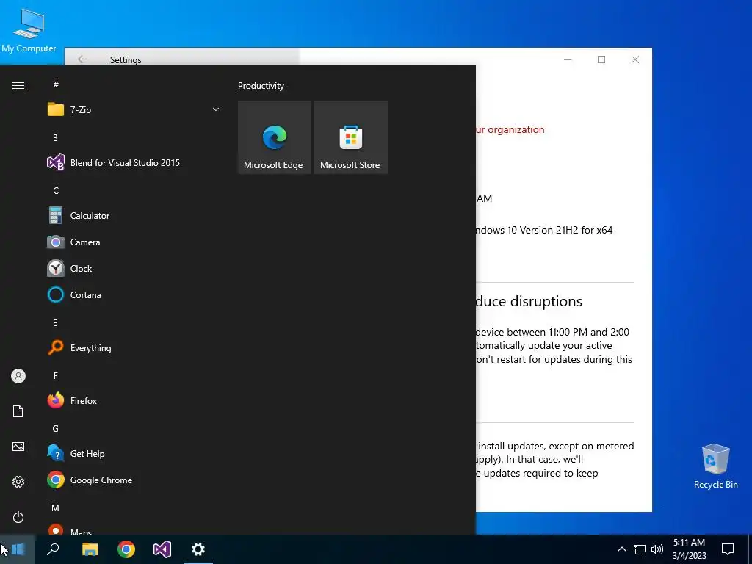Open taskbar Search magnifier
Viewport: 752px width, 564px height.
click(x=53, y=549)
